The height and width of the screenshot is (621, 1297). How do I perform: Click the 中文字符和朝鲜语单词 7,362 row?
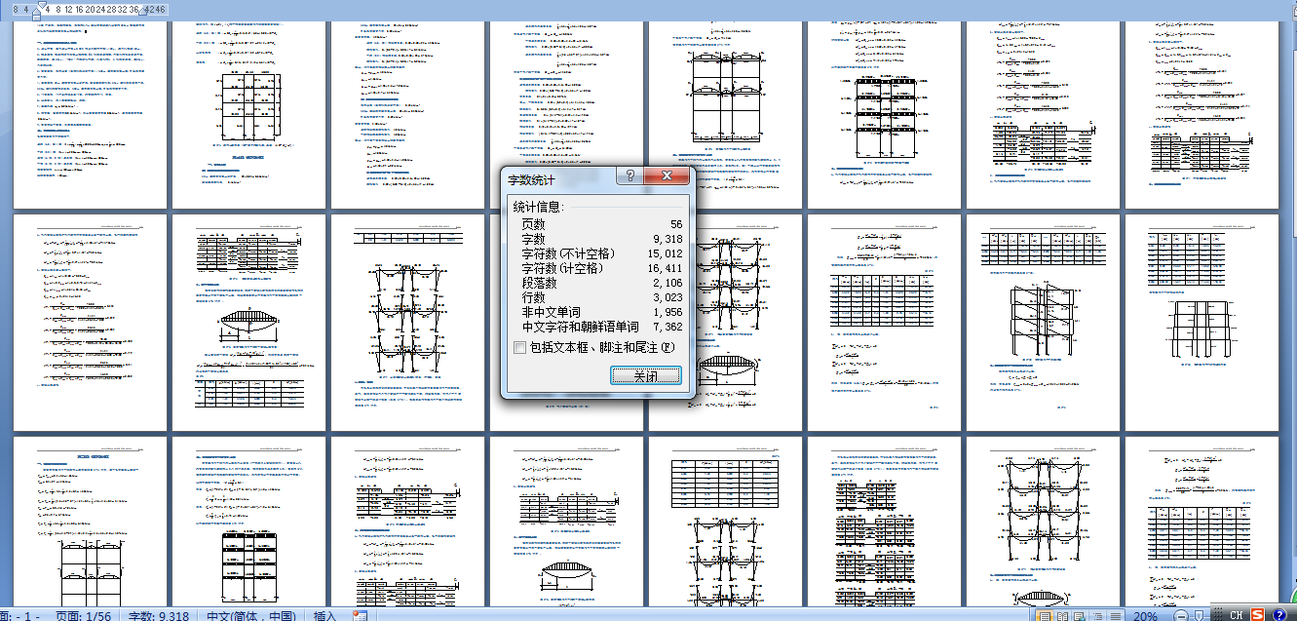(x=600, y=327)
